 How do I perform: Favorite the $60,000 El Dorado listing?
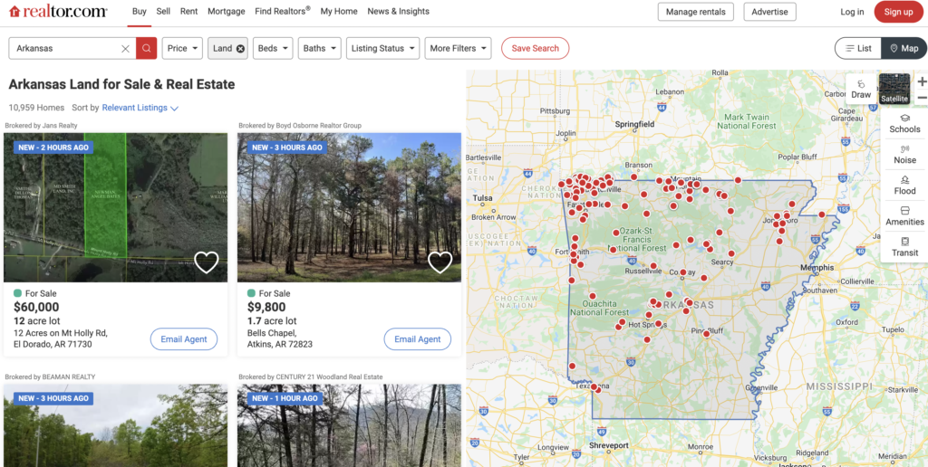click(x=207, y=262)
